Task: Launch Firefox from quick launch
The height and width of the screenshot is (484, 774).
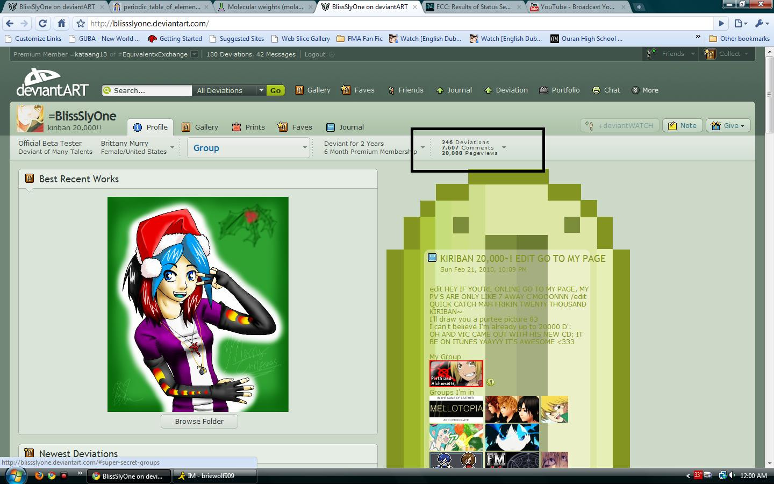Action: (x=39, y=475)
